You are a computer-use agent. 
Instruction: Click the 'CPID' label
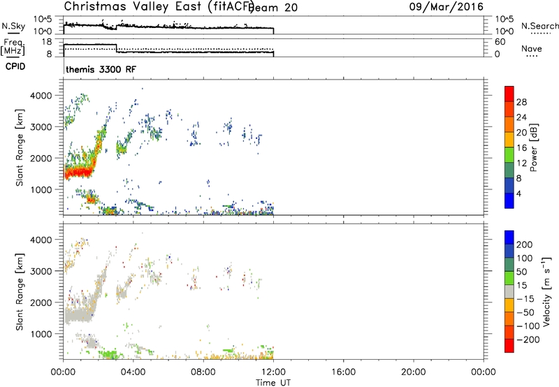click(x=15, y=66)
